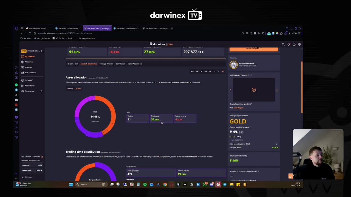351x197 pixels.
Task: Switch to the Return / Risk tab
Action: coord(73,64)
